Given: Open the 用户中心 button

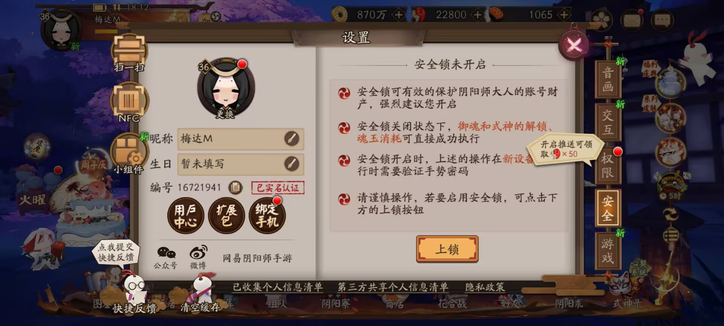Looking at the screenshot, I should click(186, 216).
